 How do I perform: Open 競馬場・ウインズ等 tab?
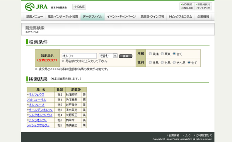tap(152, 17)
